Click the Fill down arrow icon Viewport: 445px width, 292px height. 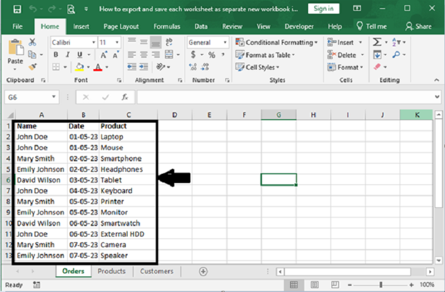[x=377, y=55]
